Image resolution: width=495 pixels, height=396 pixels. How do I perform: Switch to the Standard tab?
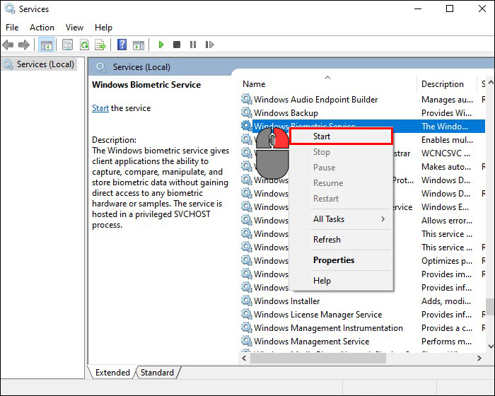(x=157, y=373)
